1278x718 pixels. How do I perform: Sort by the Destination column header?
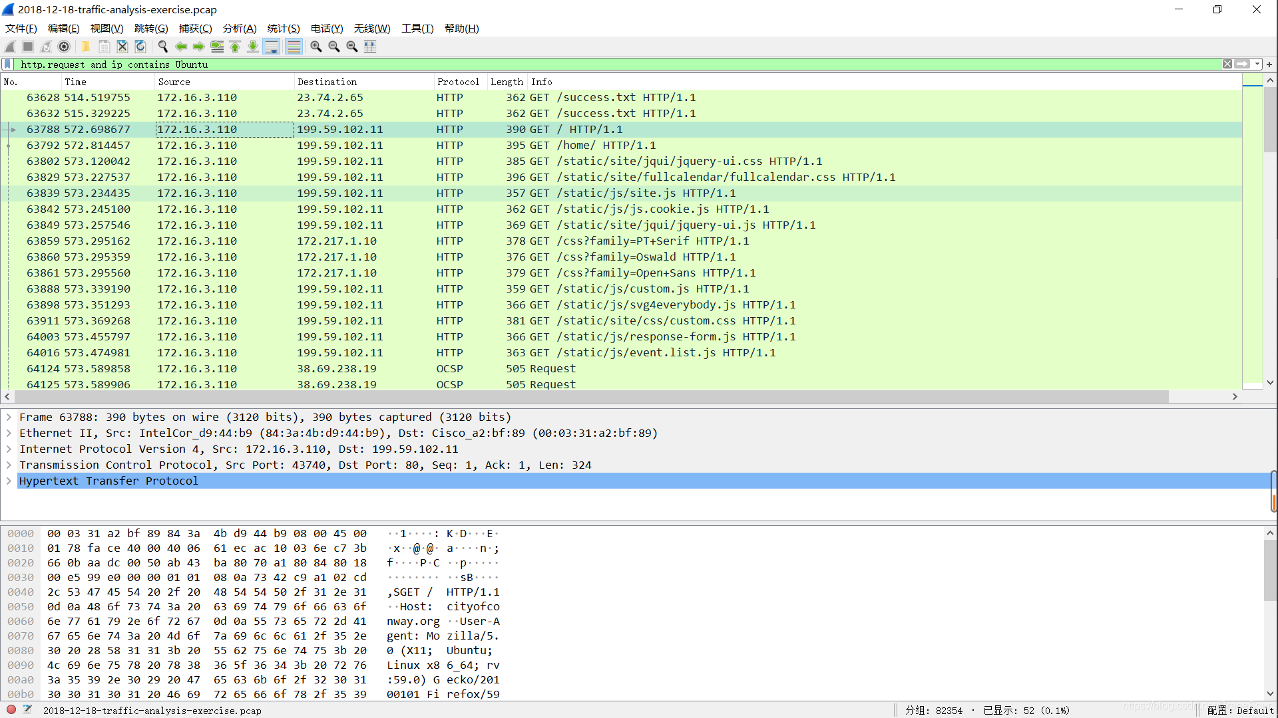[x=363, y=82]
